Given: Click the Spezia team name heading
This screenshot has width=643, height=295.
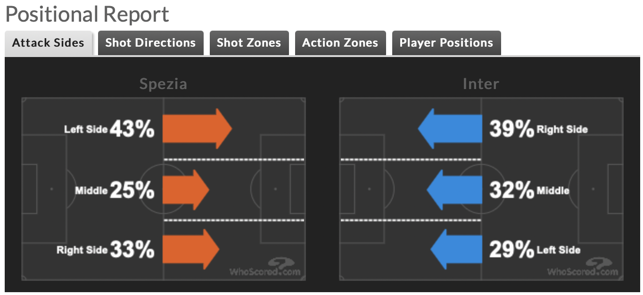Looking at the screenshot, I should click(163, 84).
